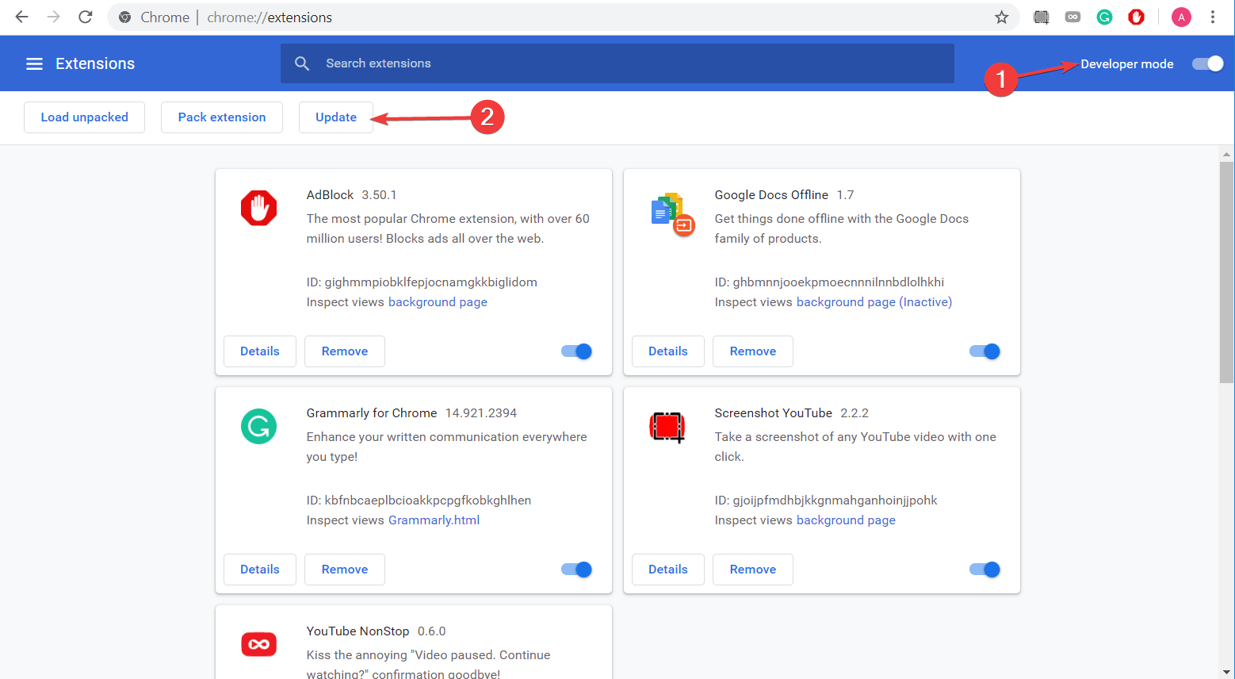This screenshot has height=679, width=1235.
Task: Go back with the browser back arrow
Action: (x=22, y=17)
